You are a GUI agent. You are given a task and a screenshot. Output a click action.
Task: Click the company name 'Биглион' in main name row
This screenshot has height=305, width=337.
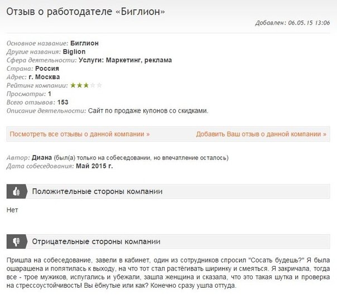[85, 43]
